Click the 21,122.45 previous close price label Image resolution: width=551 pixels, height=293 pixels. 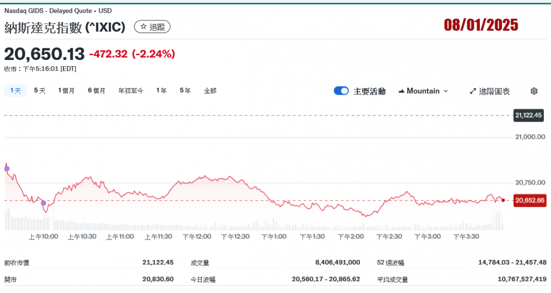pos(529,115)
